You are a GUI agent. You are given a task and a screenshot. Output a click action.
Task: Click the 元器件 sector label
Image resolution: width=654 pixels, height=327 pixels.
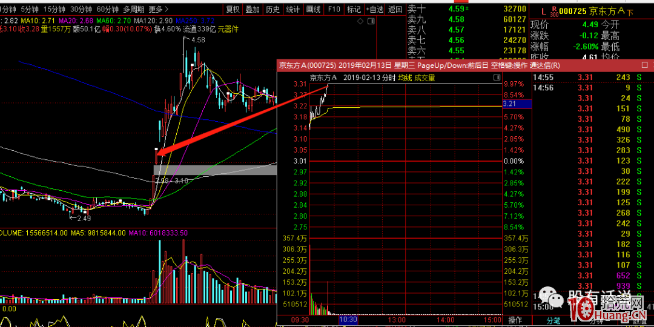(228, 29)
